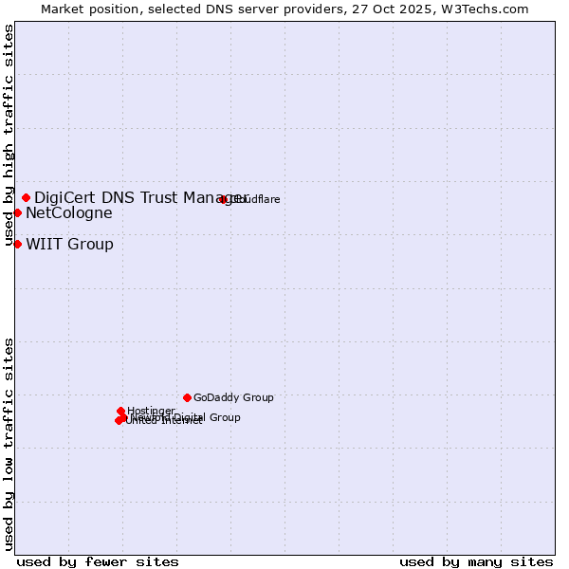Select the NetCologne red data point
The image size is (569, 569).
point(18,213)
